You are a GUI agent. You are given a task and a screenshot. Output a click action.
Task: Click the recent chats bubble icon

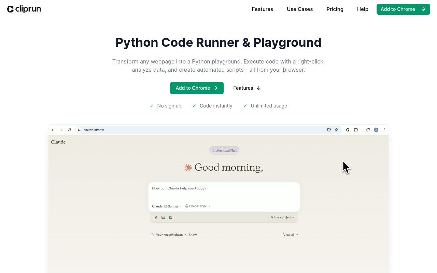(x=152, y=235)
